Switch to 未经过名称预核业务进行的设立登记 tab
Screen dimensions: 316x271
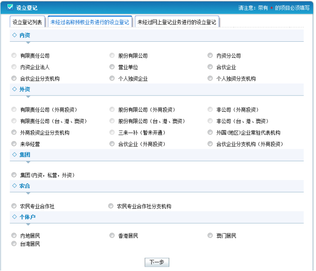click(90, 22)
